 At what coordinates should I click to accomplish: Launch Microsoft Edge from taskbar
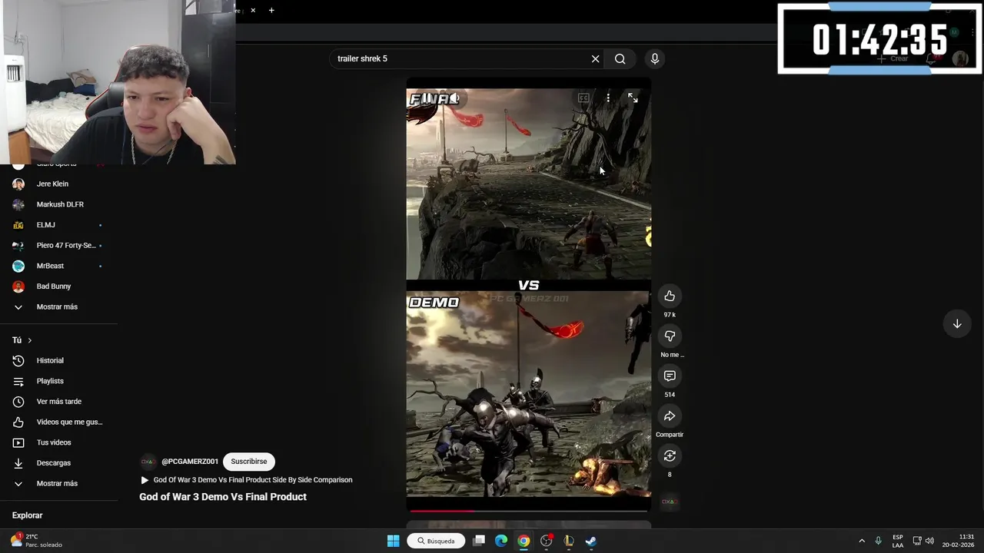[x=501, y=541]
